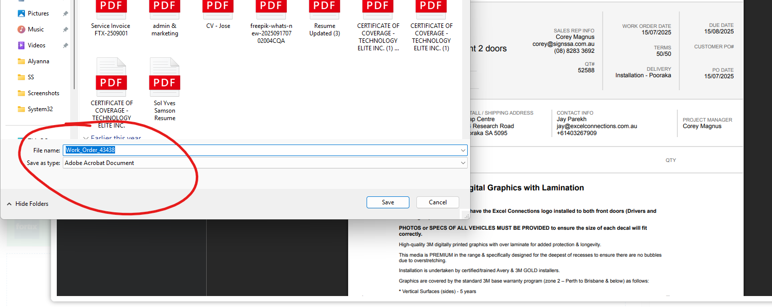The image size is (772, 307).
Task: Open the 'Save as type' dropdown
Action: pos(463,163)
